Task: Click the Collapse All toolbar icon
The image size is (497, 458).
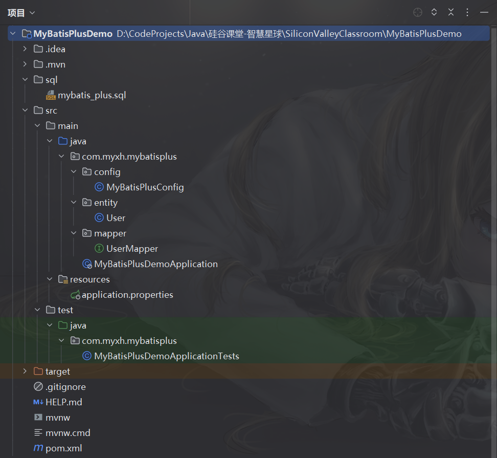Action: pos(450,12)
